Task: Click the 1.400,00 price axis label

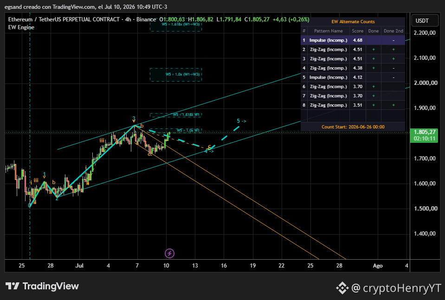Action: pyautogui.click(x=425, y=233)
